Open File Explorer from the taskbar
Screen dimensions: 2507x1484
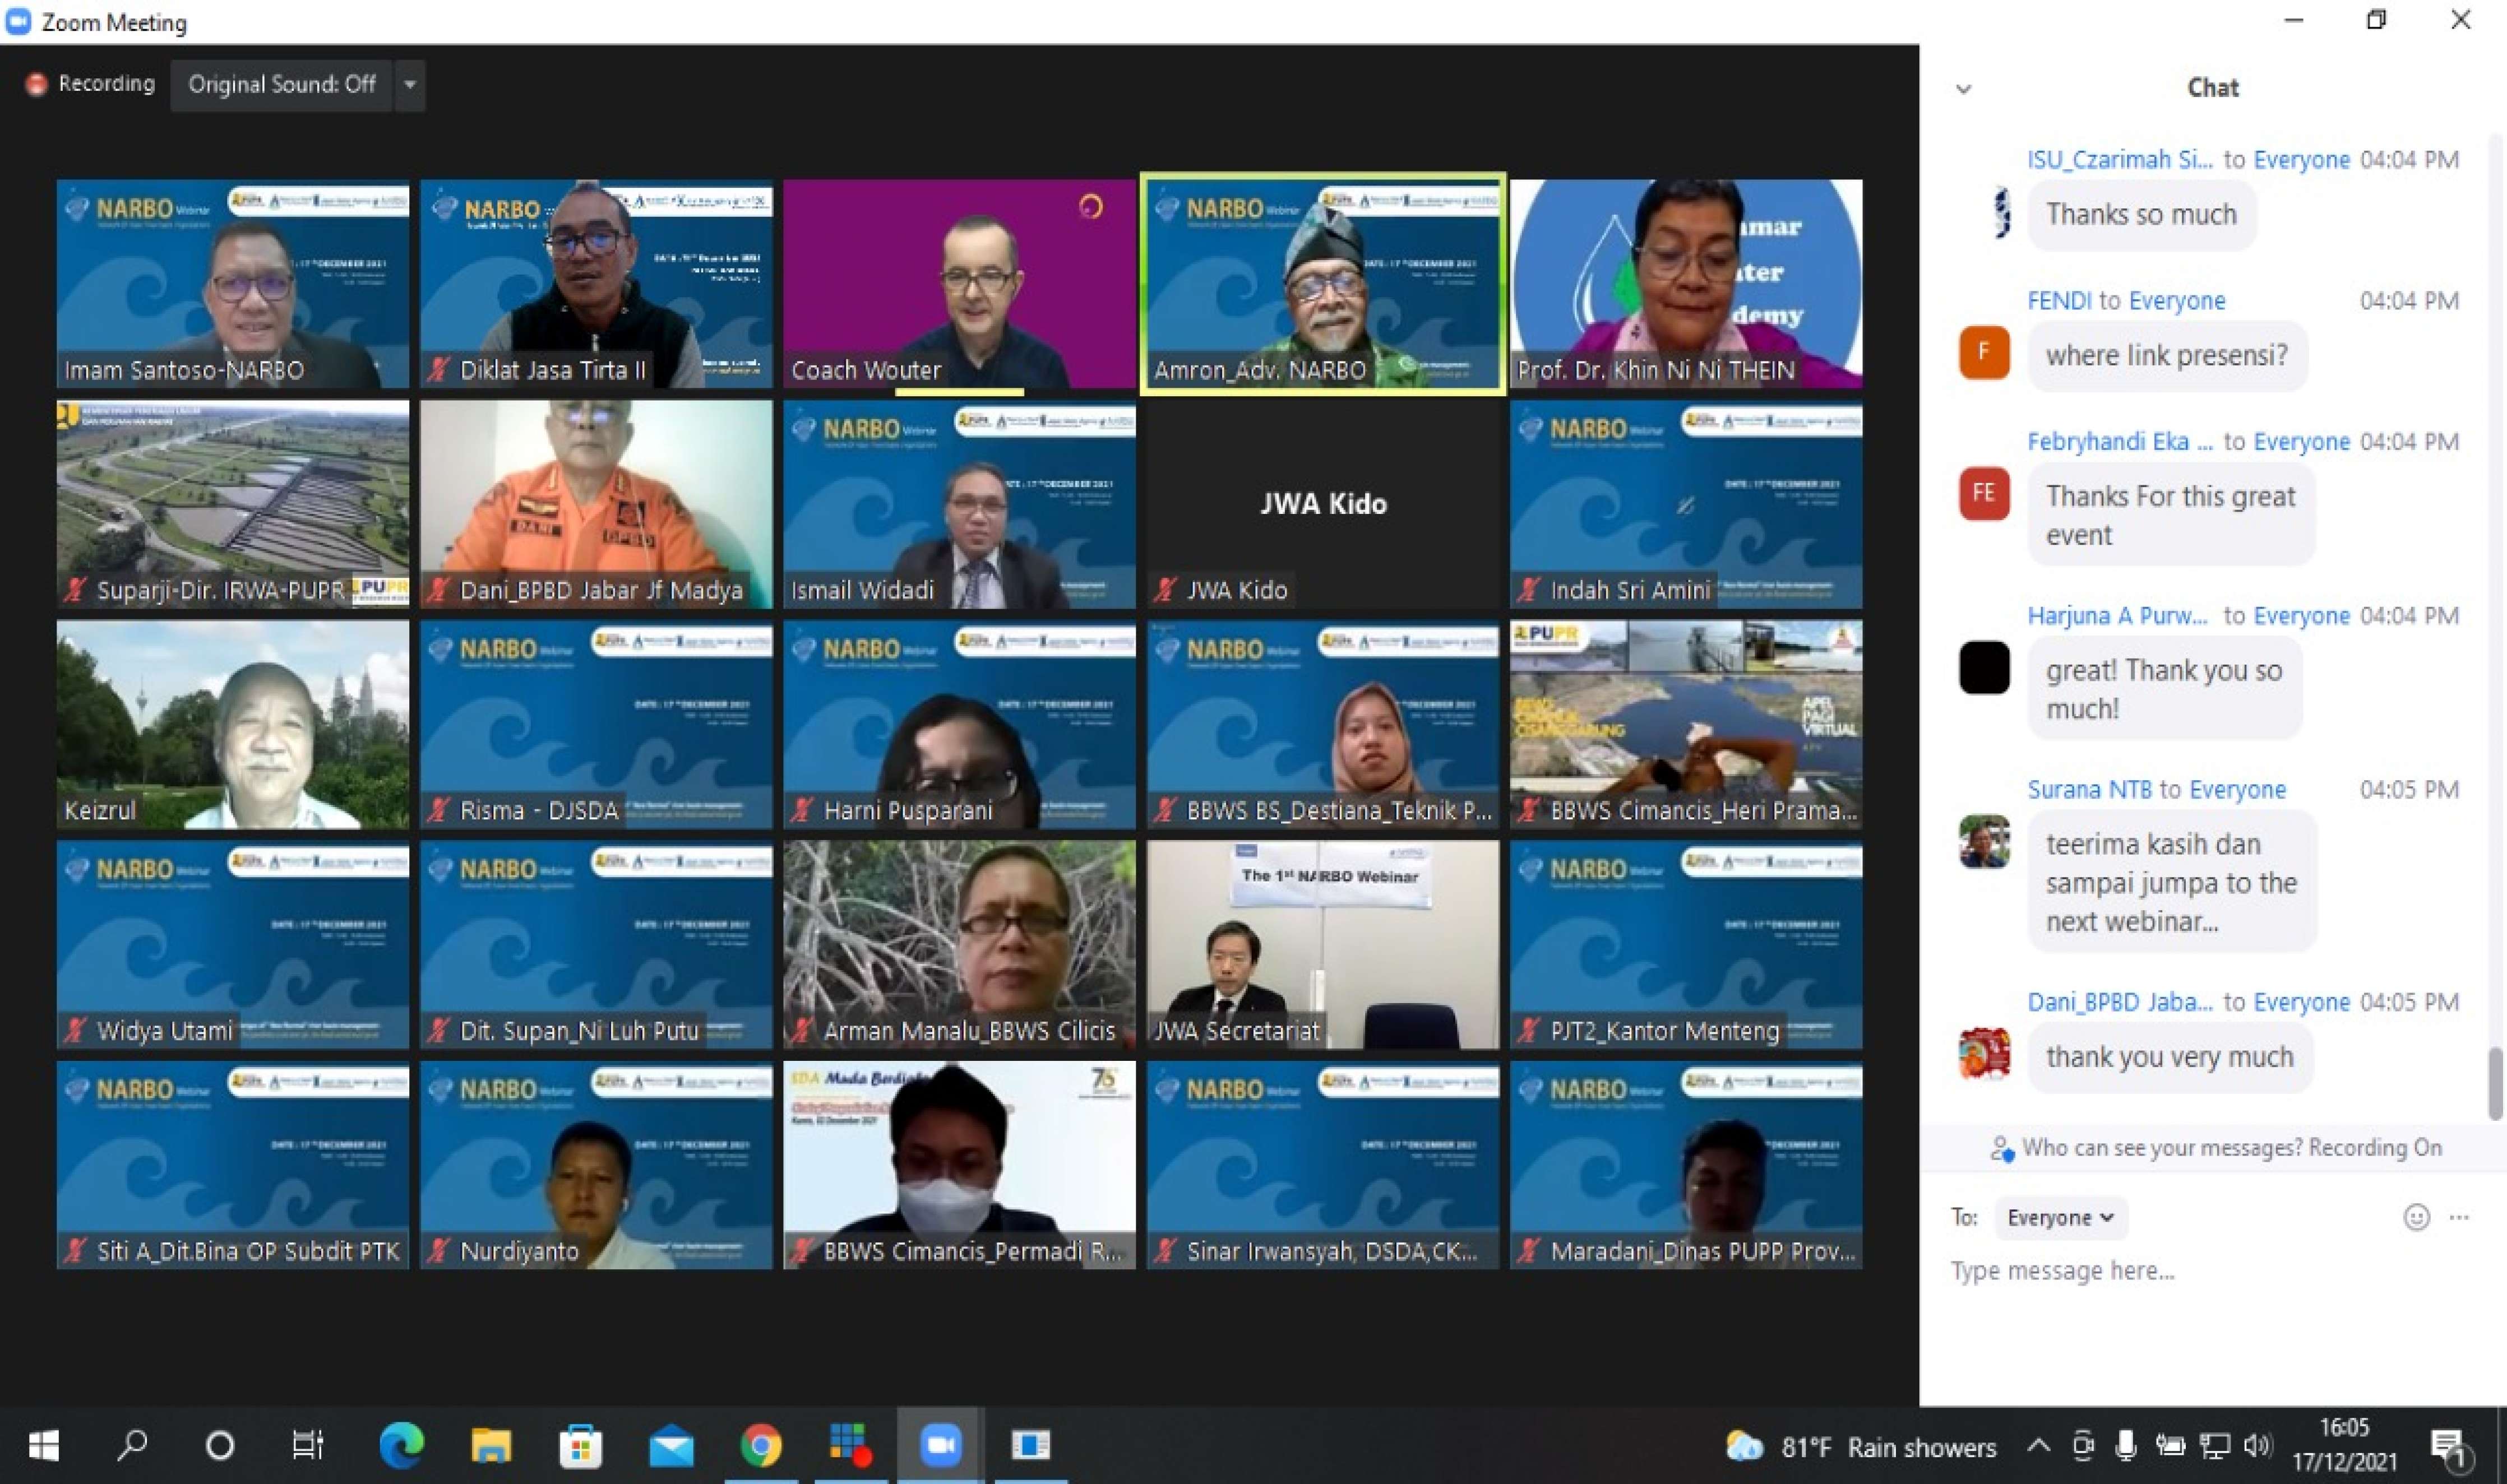click(491, 1445)
